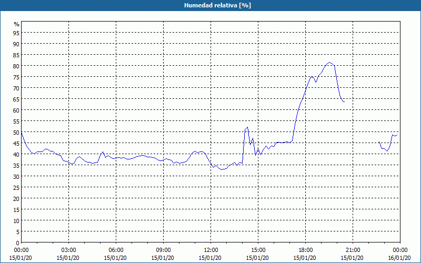The width and height of the screenshot is (421, 263).
Task: Click the 09:00 time label
Action: tap(164, 250)
